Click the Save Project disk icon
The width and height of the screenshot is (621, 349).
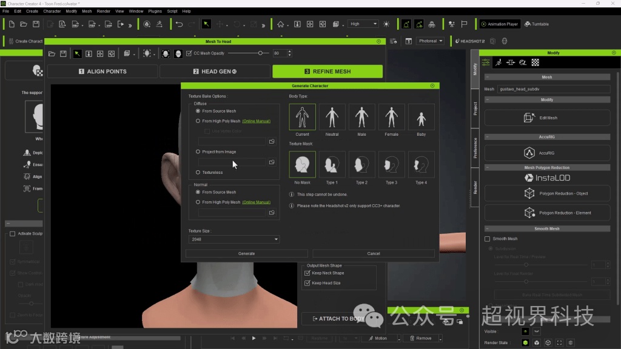click(x=36, y=24)
